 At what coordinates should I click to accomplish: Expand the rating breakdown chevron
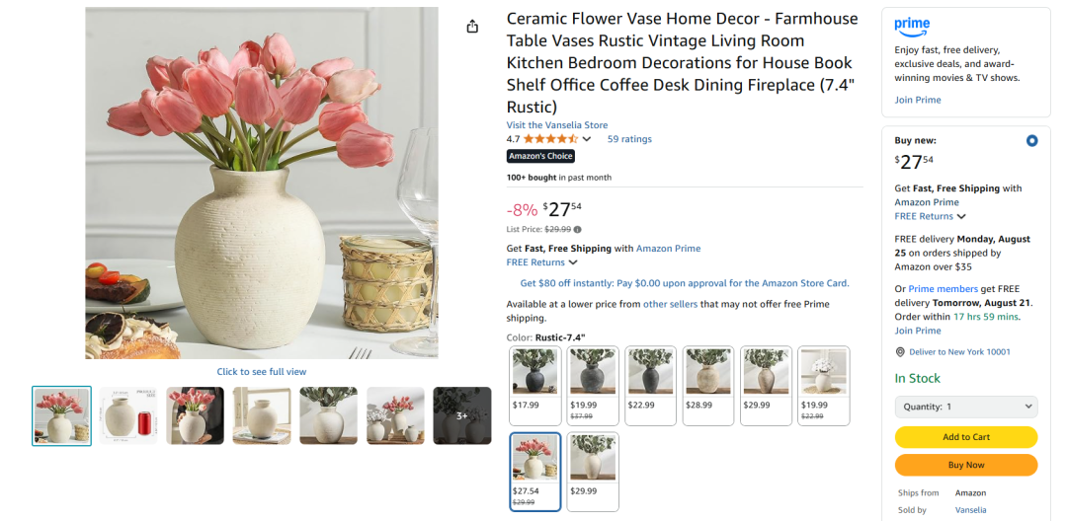click(x=587, y=139)
